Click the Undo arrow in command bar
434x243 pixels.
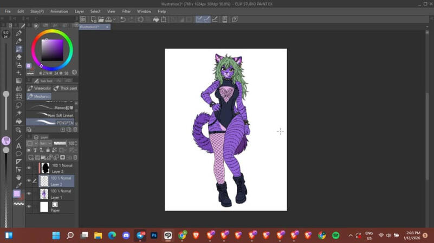click(x=123, y=19)
